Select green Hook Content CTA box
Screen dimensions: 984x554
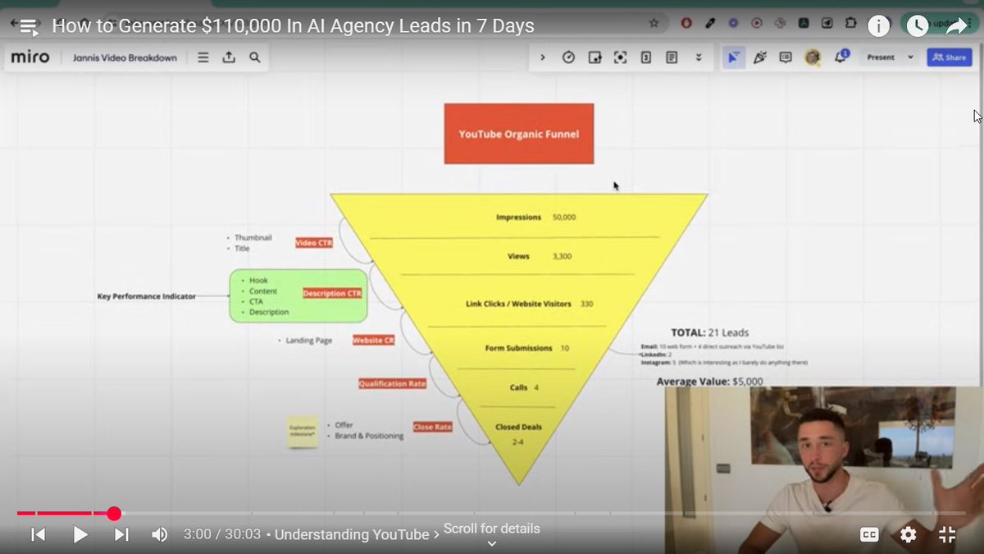(x=298, y=295)
